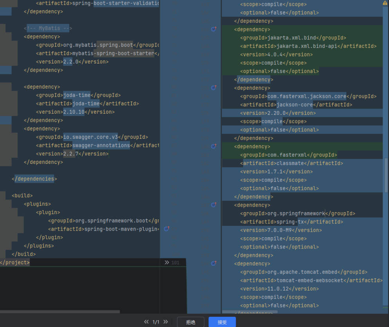Image resolution: width=389 pixels, height=327 pixels.
Task: Click the left pane's horizontal scrollbar
Action: [x=59, y=312]
